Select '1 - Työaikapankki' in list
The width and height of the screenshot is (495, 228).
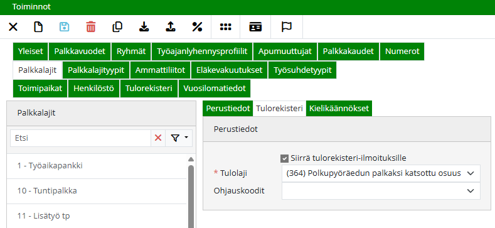(97, 166)
